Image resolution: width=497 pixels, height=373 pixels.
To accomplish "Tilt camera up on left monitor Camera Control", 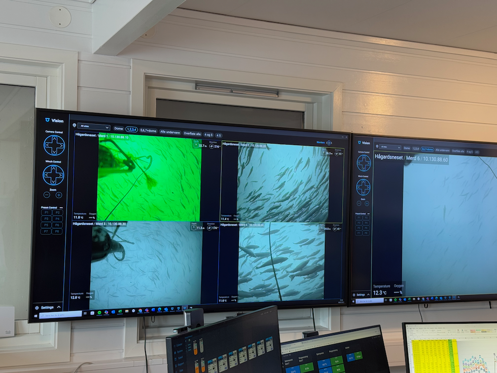I will 55,139.
